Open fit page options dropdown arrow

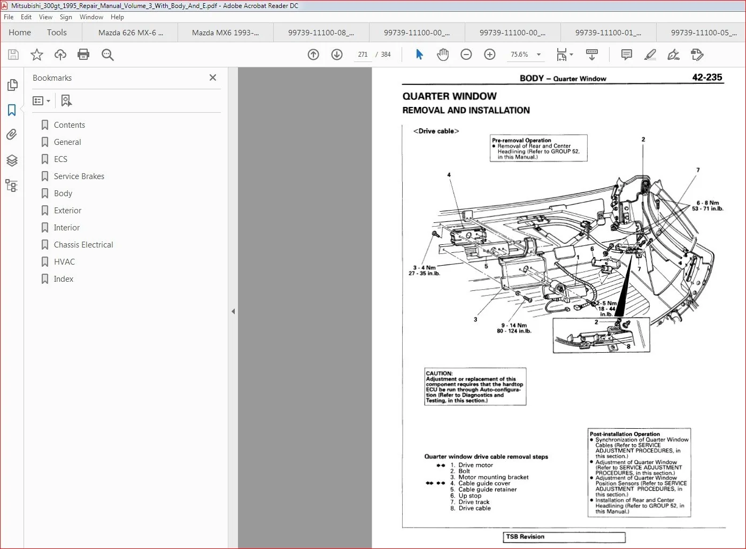tap(572, 55)
